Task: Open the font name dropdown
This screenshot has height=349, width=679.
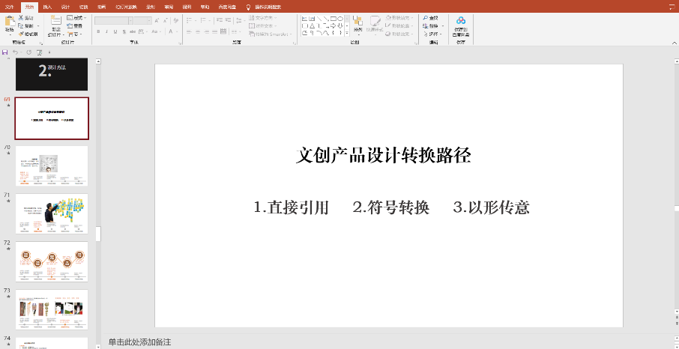Action: click(129, 21)
